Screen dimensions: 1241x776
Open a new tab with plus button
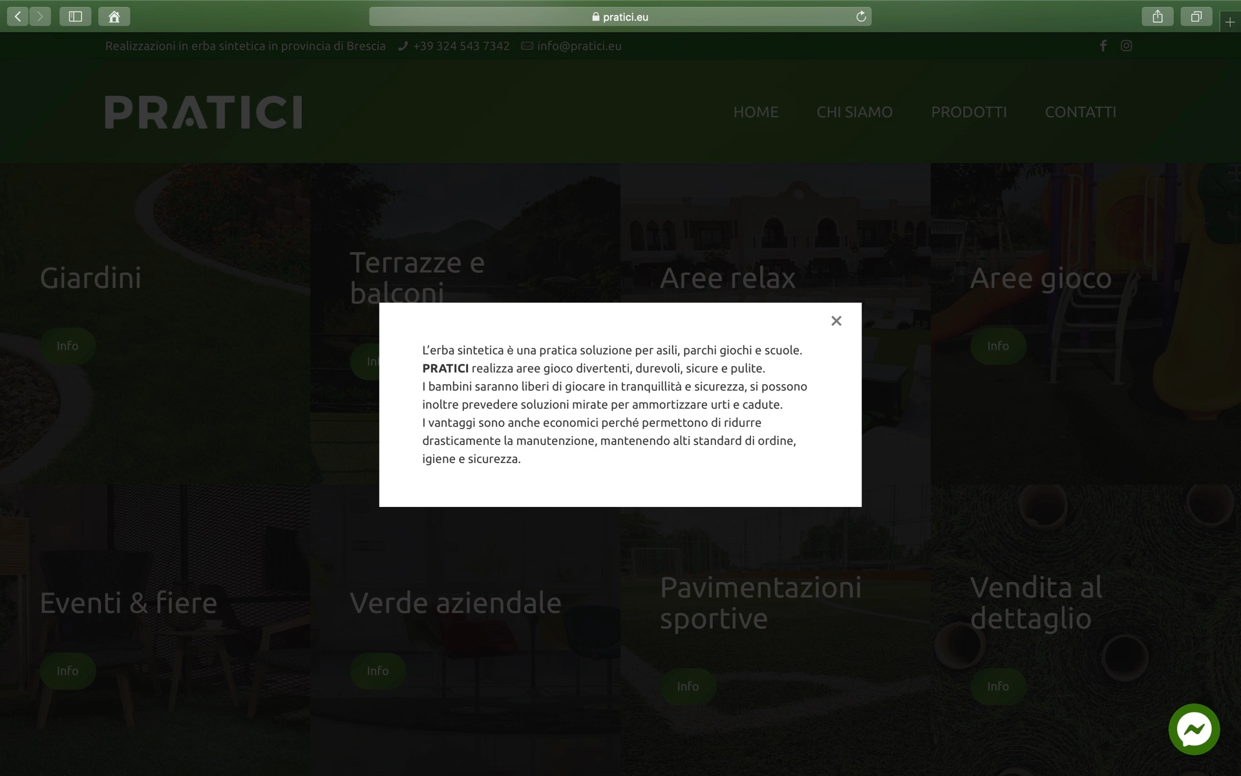pos(1230,22)
